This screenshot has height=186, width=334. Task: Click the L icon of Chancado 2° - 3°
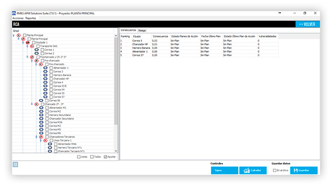[37, 104]
